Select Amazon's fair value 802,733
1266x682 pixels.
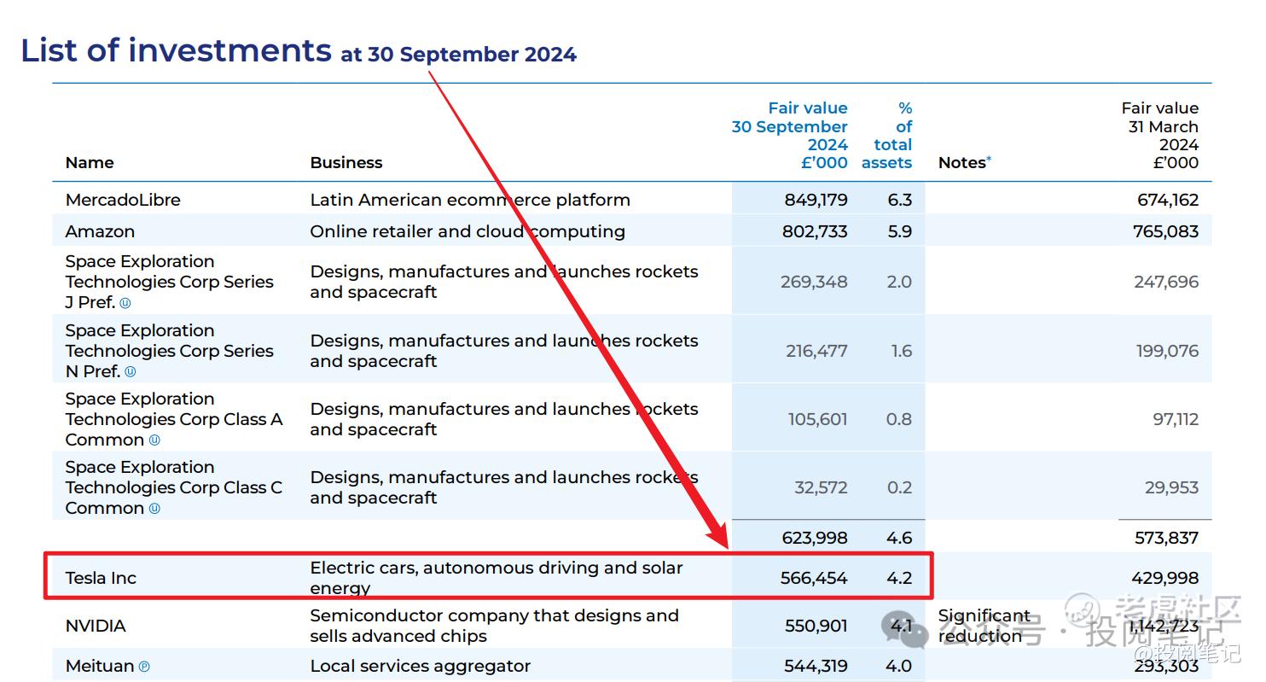pyautogui.click(x=815, y=231)
